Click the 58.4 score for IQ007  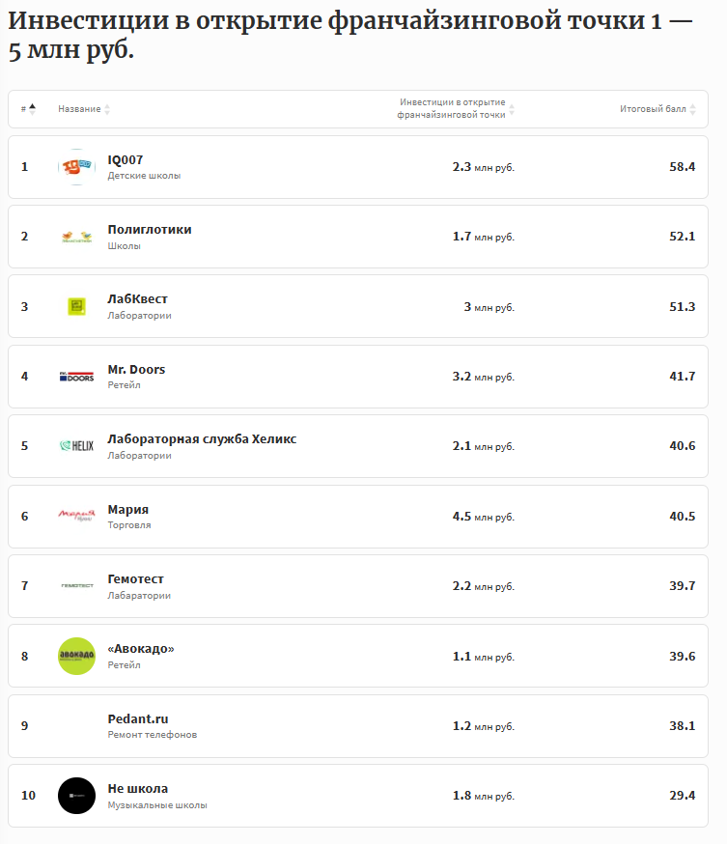[682, 166]
